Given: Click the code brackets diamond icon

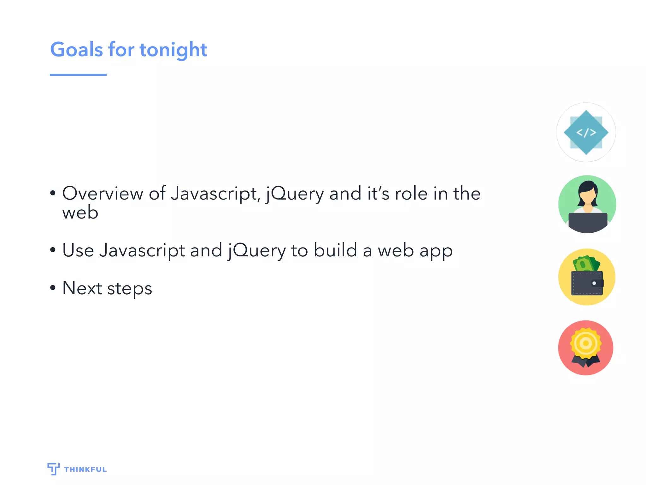Looking at the screenshot, I should [586, 132].
